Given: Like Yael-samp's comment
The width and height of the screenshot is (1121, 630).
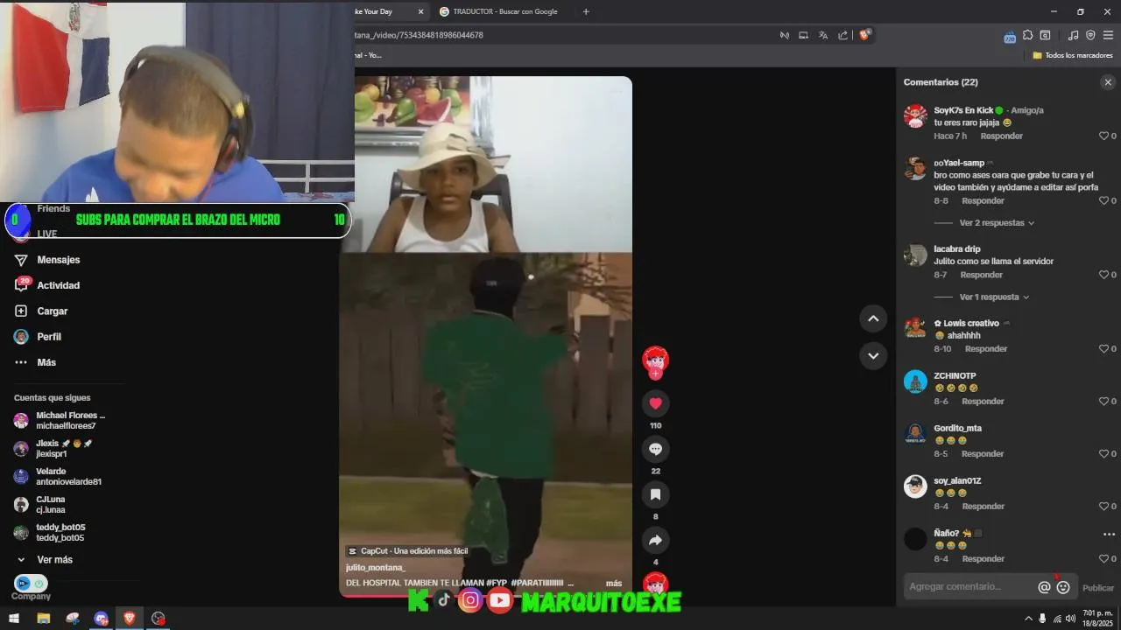Looking at the screenshot, I should [x=1104, y=200].
